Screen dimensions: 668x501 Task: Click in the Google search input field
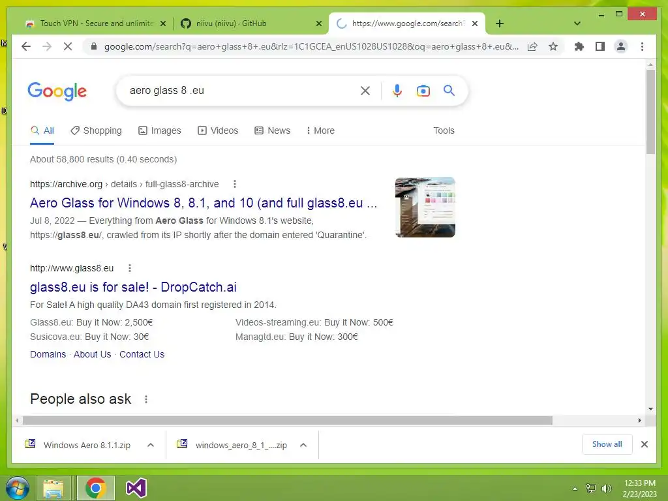click(x=243, y=90)
